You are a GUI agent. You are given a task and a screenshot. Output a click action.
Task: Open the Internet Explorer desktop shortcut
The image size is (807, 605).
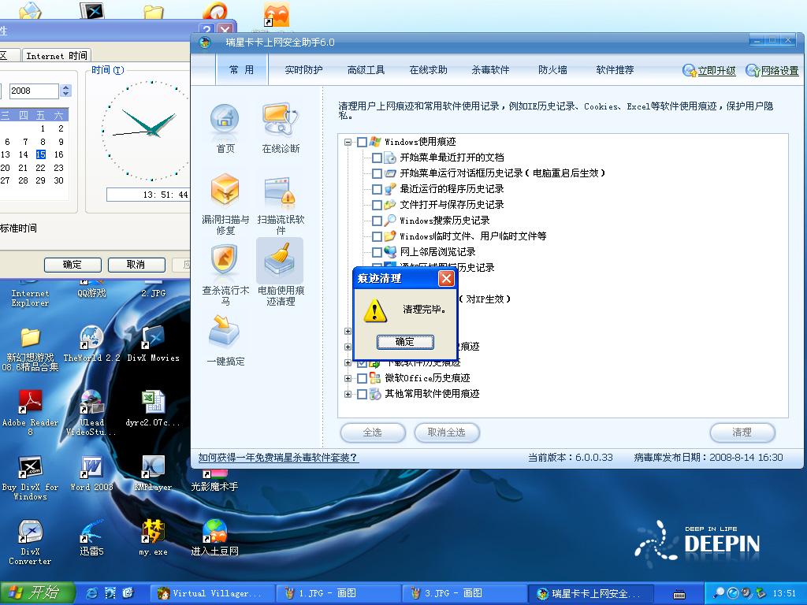(x=30, y=293)
